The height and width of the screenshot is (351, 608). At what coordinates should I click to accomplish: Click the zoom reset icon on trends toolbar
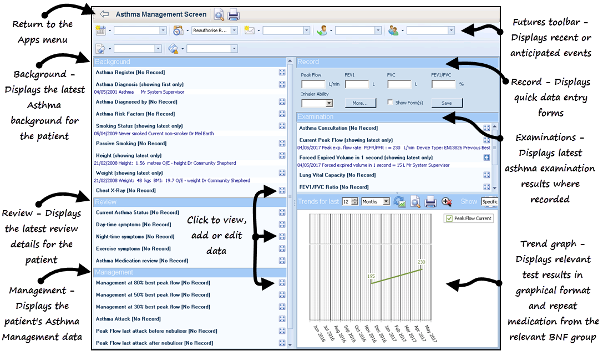click(x=447, y=202)
